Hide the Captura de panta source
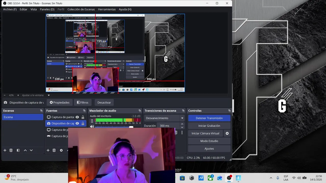The height and width of the screenshot is (183, 326). click(77, 117)
